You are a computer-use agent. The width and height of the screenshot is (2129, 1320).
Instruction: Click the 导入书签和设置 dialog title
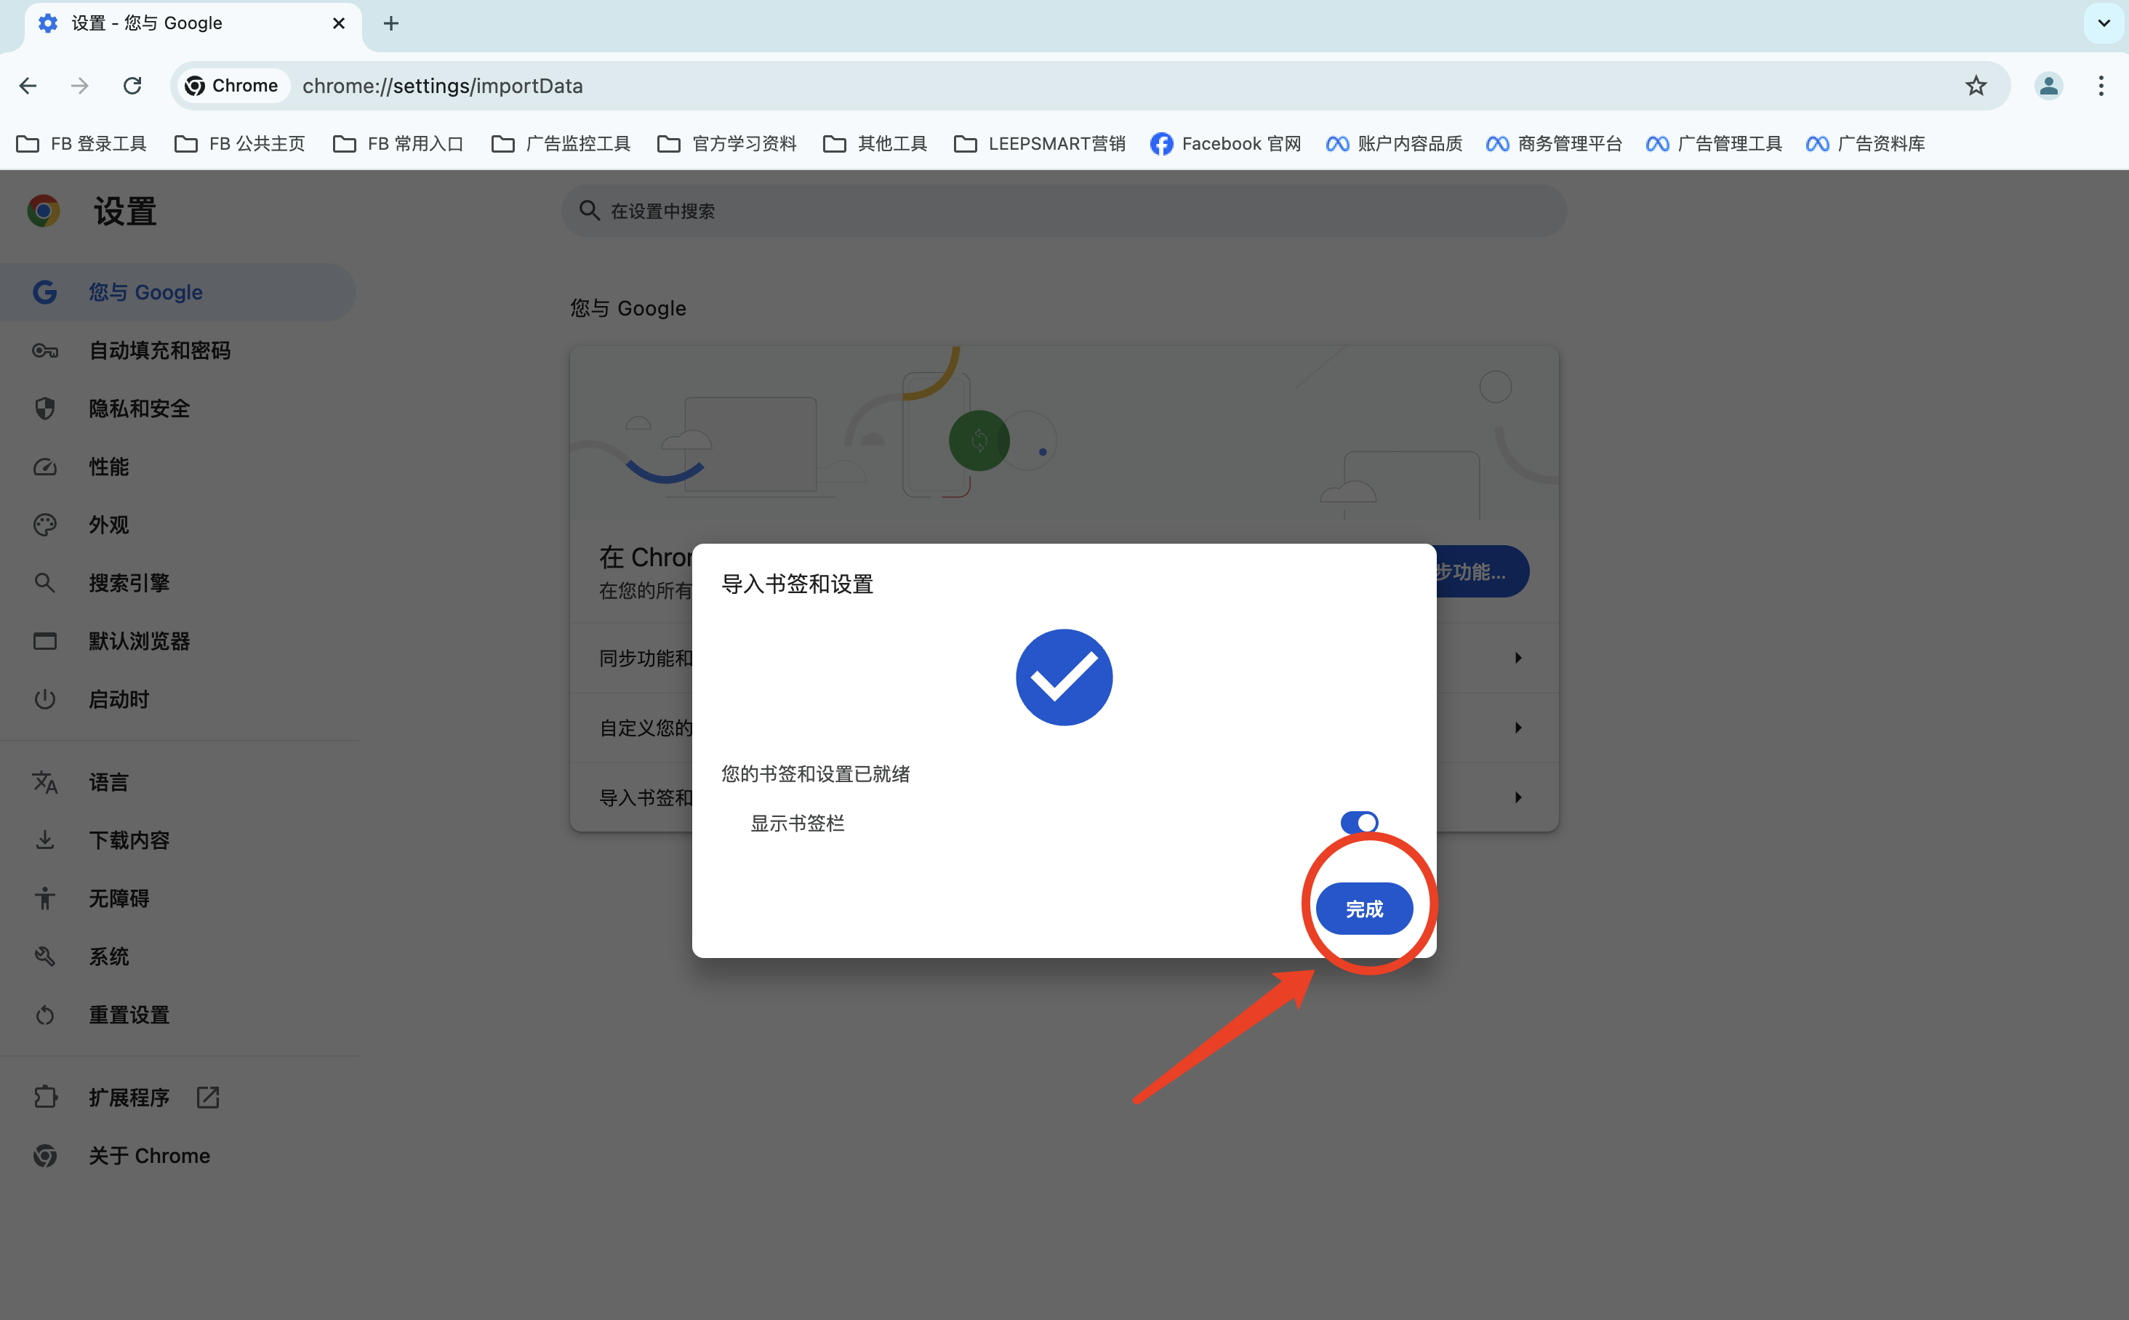click(797, 584)
